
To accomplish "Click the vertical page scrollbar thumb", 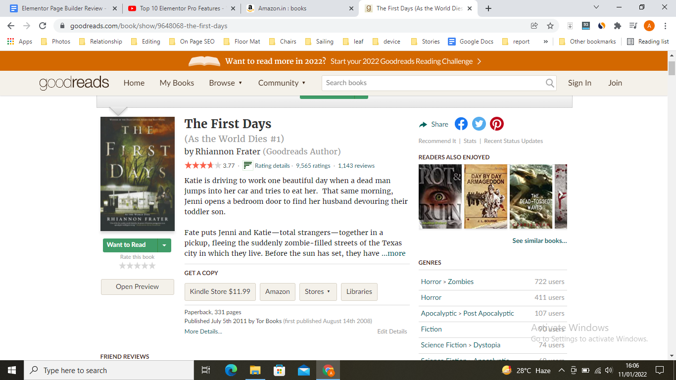I will coord(672,68).
